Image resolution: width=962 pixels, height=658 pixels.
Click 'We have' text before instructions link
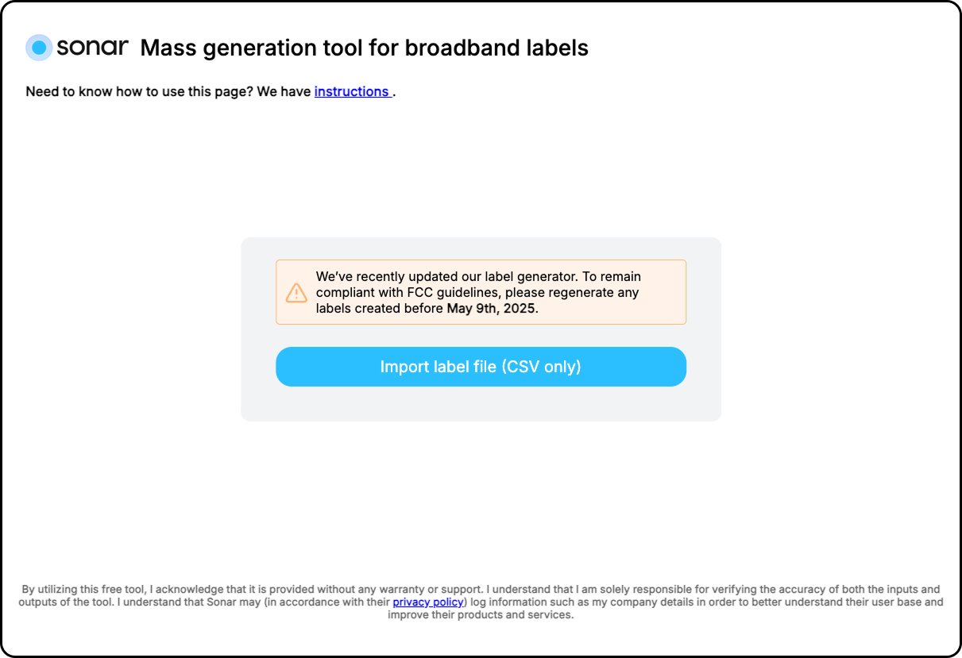click(284, 91)
